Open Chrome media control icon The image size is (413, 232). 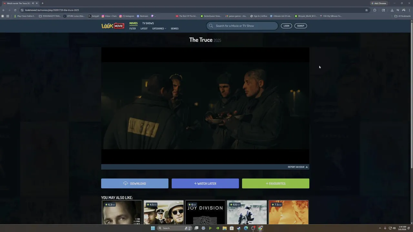point(398,10)
